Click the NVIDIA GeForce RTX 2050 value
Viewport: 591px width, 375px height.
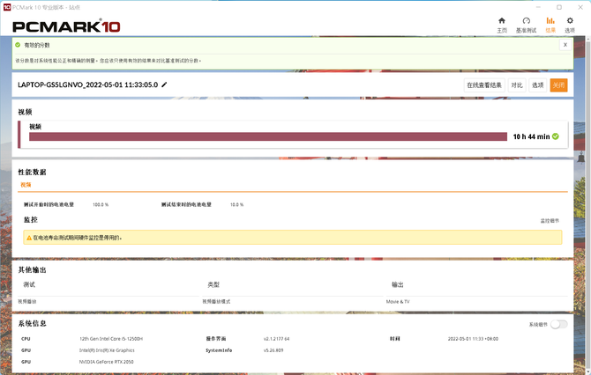coord(106,362)
